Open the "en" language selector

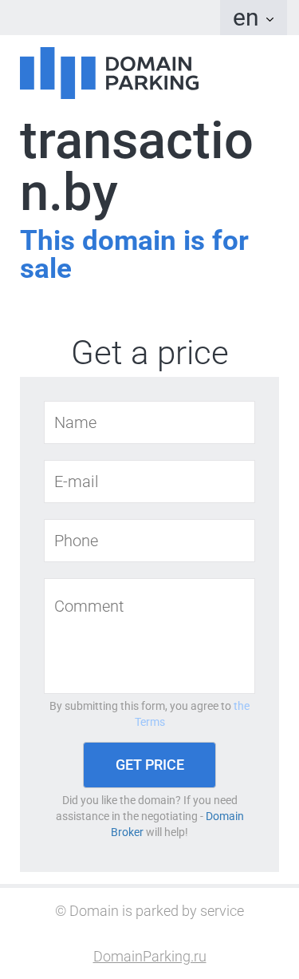254,18
